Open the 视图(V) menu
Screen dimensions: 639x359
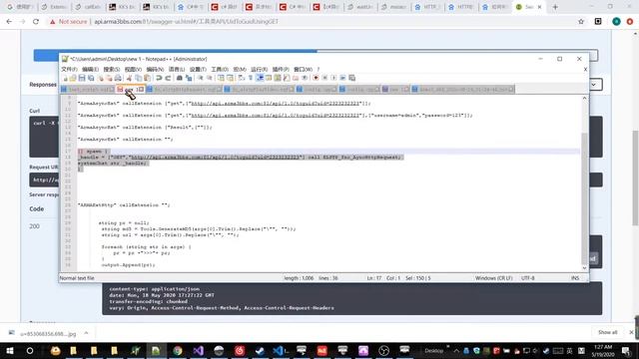point(133,69)
